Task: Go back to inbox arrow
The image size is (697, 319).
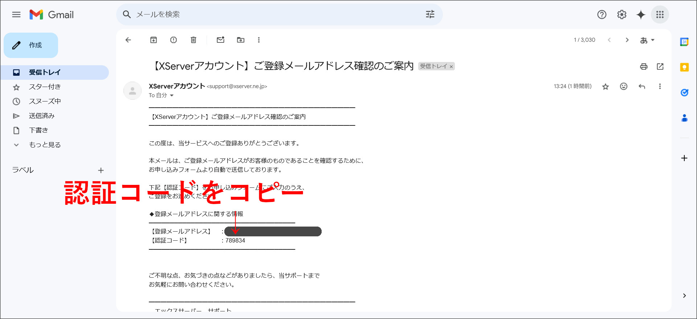Action: pyautogui.click(x=128, y=40)
